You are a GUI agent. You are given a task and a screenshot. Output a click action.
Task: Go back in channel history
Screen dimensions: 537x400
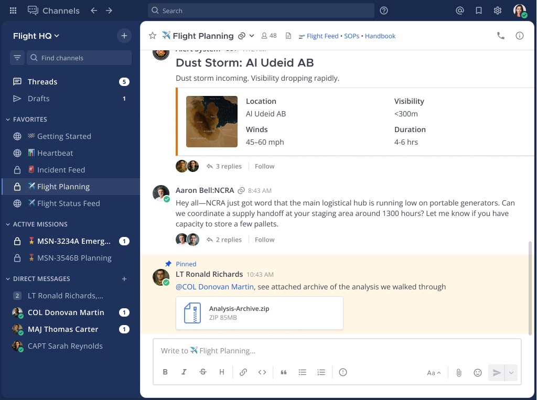click(94, 10)
